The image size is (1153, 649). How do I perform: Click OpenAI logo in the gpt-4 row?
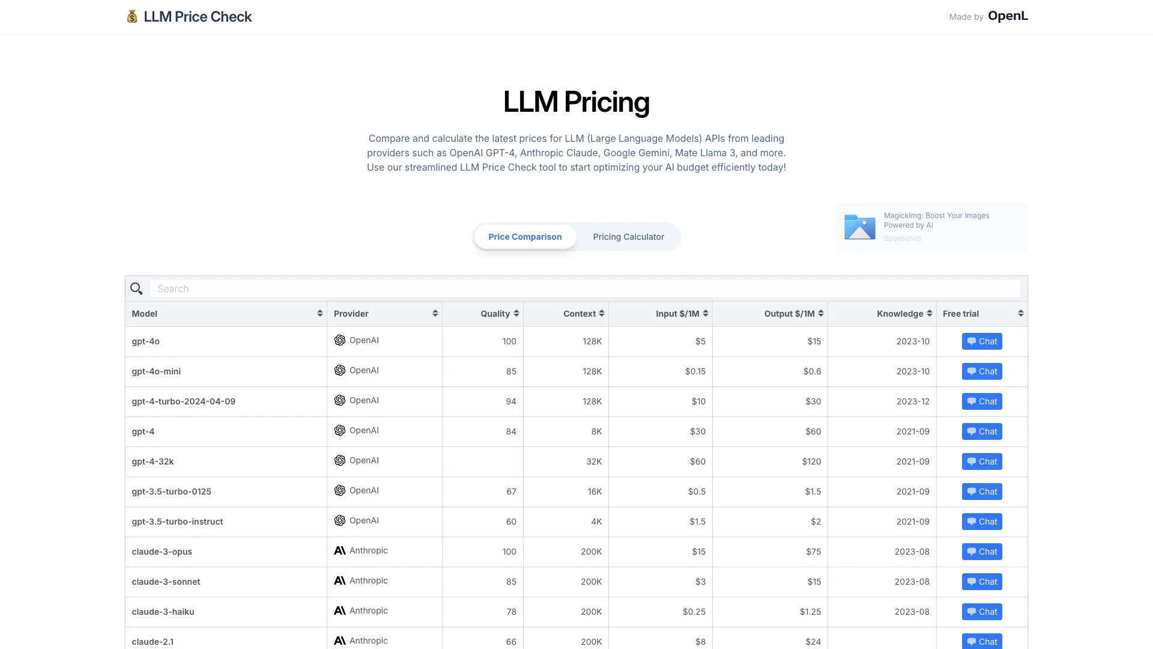click(x=340, y=430)
